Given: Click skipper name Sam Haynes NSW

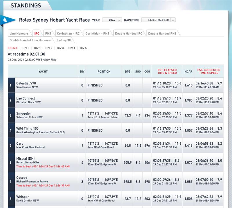Looking at the screenshot, I should [x=27, y=87].
